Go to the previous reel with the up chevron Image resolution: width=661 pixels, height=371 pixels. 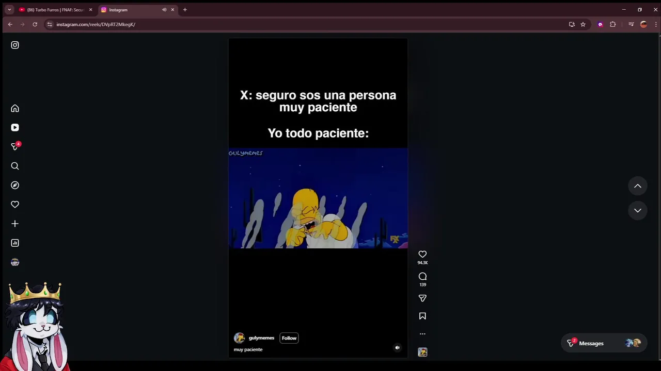pos(638,186)
